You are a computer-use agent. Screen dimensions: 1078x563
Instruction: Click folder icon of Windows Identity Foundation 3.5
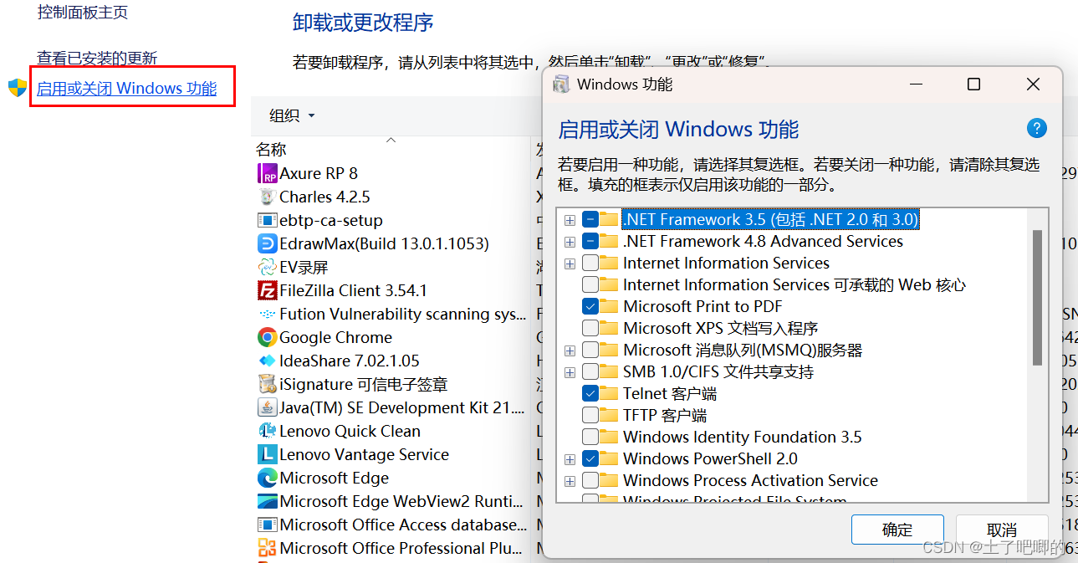[610, 437]
